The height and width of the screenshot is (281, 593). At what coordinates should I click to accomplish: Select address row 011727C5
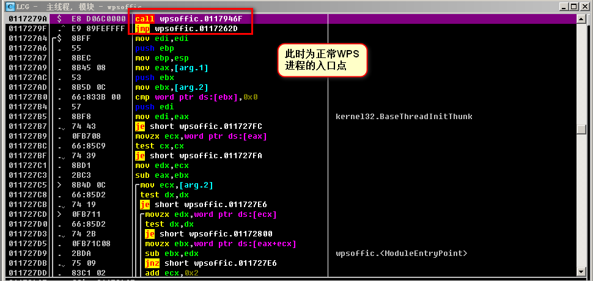[28, 185]
